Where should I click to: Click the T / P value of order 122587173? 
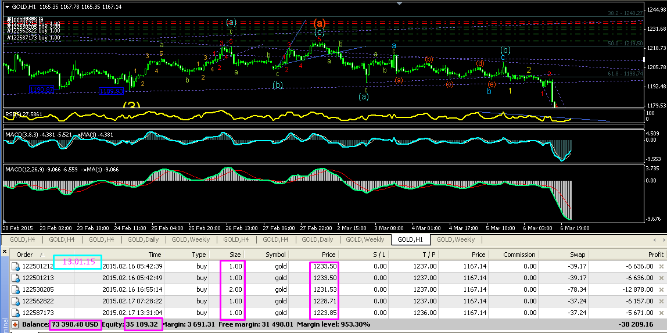(x=425, y=313)
